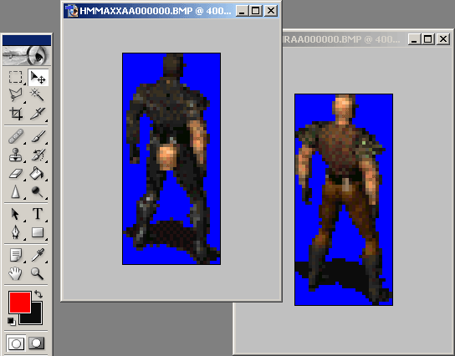Activate the Zoom magnifier tool
The image size is (455, 356).
38,273
